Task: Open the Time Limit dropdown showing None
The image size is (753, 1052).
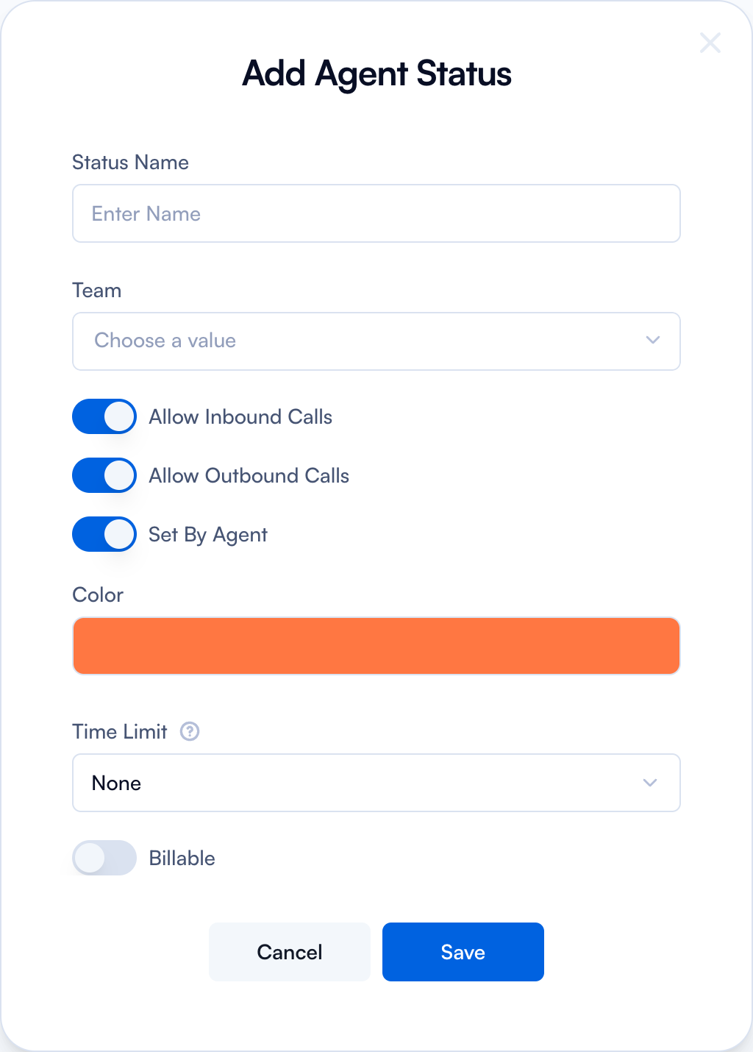Action: (x=376, y=783)
